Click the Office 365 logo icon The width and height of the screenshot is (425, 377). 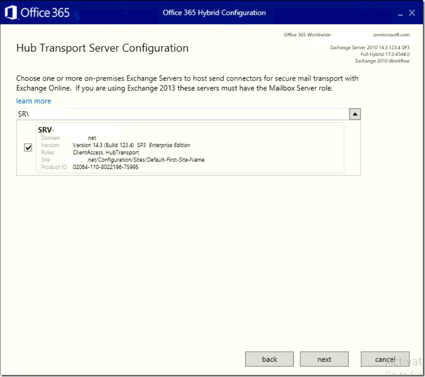click(x=11, y=13)
